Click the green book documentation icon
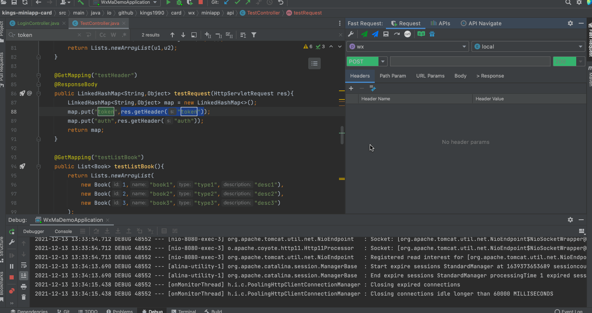 pos(421,34)
